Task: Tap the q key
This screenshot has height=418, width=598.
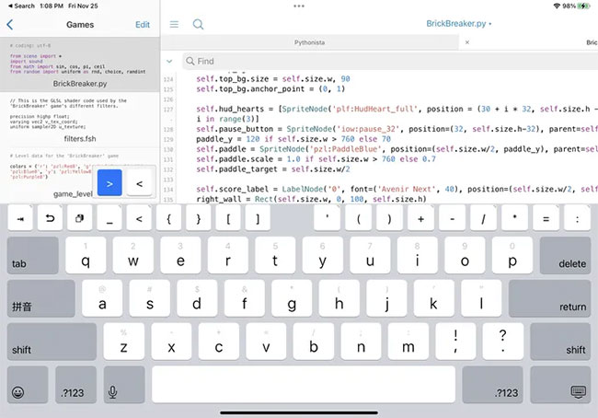Action: tap(86, 255)
